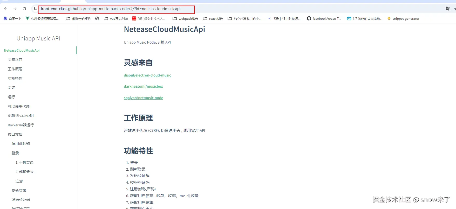Open the facebook/react GitHub bookmark
The image size is (456, 209).
pos(324,18)
